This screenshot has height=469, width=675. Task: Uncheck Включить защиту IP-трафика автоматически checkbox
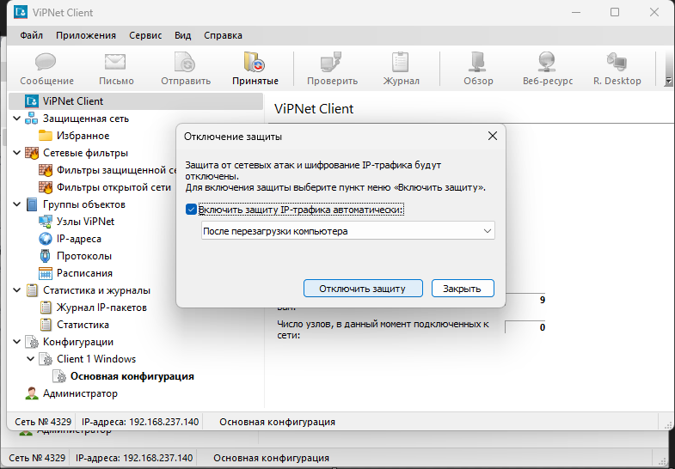(x=192, y=209)
